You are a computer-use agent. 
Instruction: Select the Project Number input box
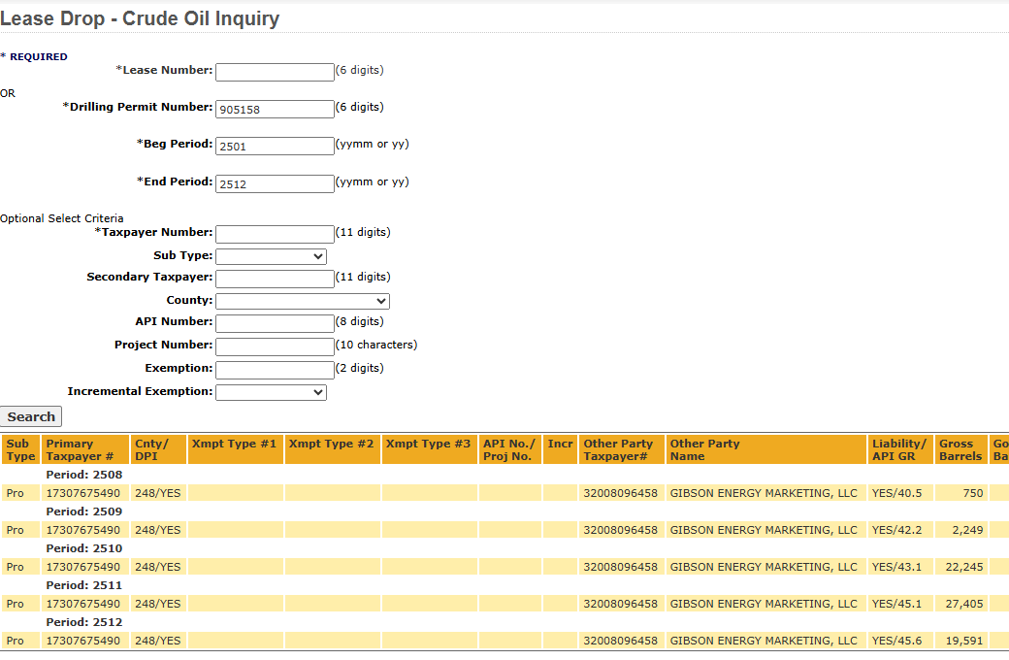[275, 346]
